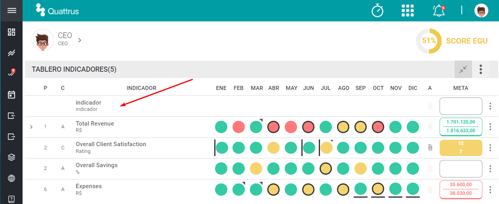Open the tasks checkmark icon with badge
This screenshot has width=499, height=204.
[11, 73]
